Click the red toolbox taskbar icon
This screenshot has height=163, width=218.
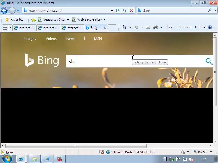tap(60, 159)
